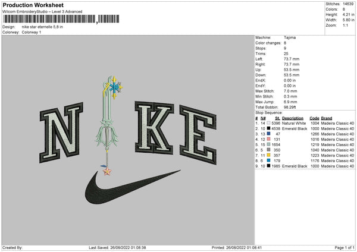This screenshot has height=252, width=357.
Task: Click the Min Stitch value '0.3 mm'
Action: (x=290, y=96)
